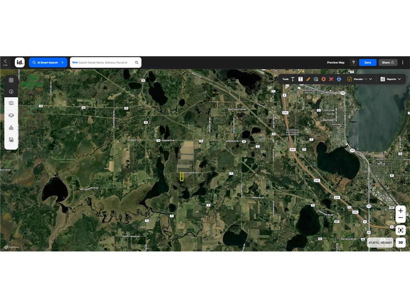Image resolution: width=410 pixels, height=308 pixels.
Task: Open the info panel icon
Action: 11,92
